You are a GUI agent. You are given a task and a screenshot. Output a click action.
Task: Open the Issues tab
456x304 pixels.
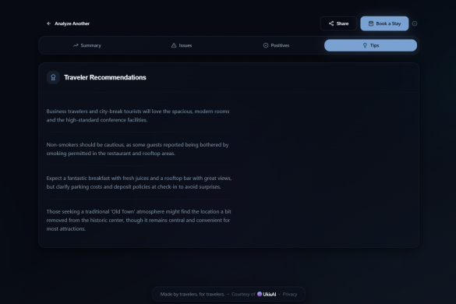182,45
